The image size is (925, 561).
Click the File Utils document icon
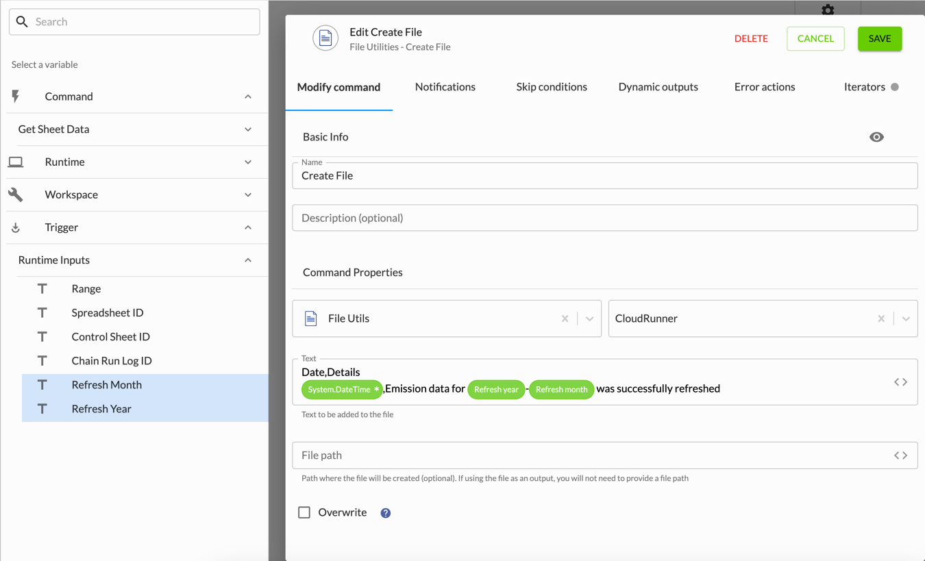[310, 319]
